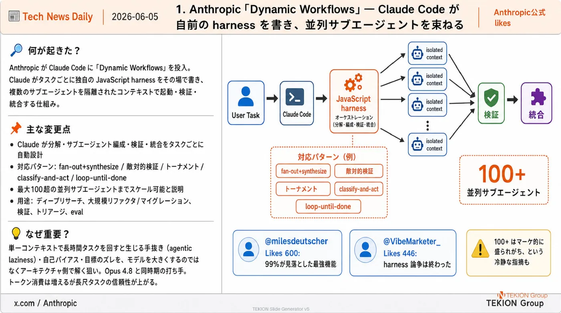The width and height of the screenshot is (561, 313).
Task: Click the yellow warning triangle icon
Action: point(480,249)
